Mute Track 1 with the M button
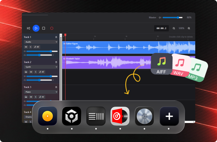217x142 pixels. tap(26, 47)
